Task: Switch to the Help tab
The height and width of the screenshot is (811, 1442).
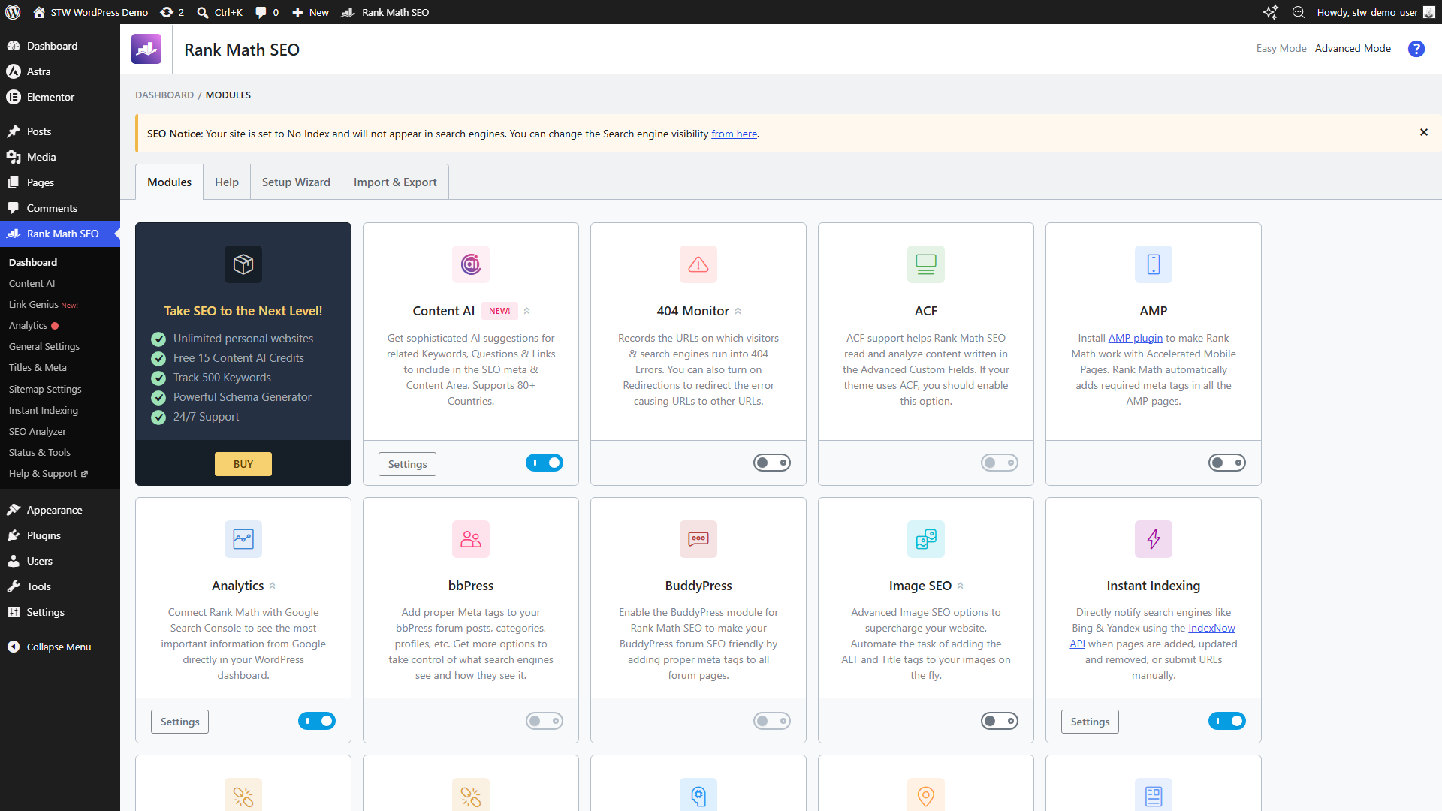Action: point(227,182)
